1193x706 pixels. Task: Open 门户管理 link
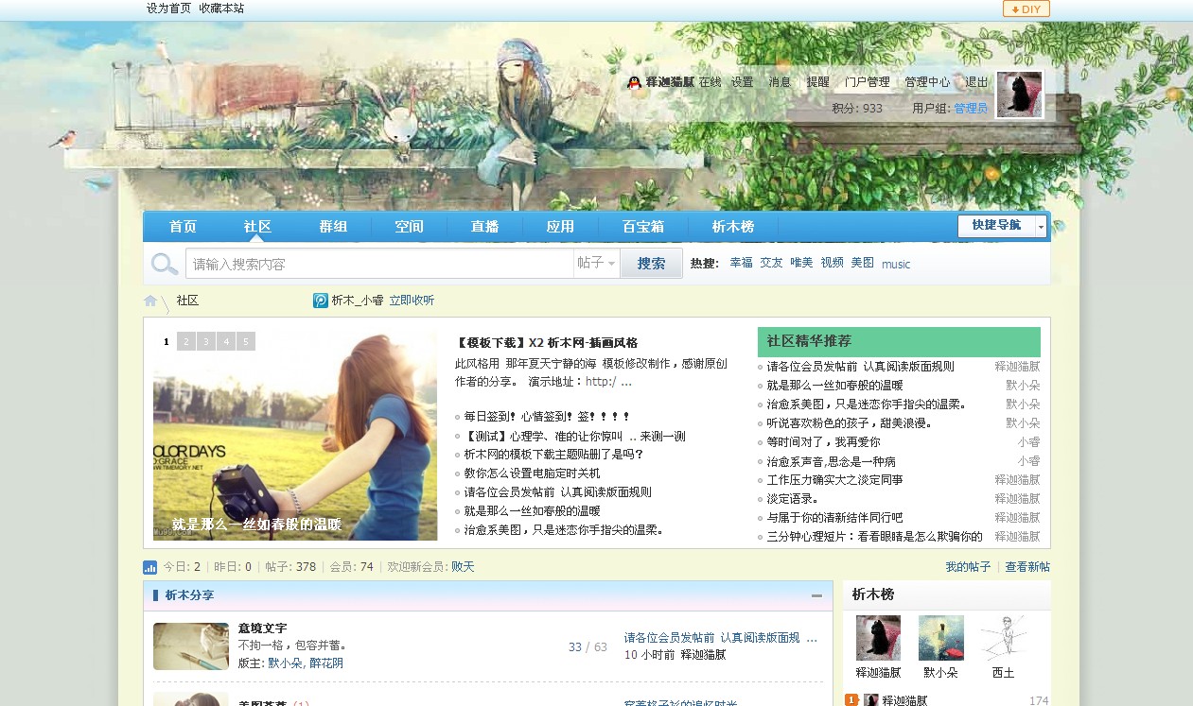pyautogui.click(x=867, y=82)
